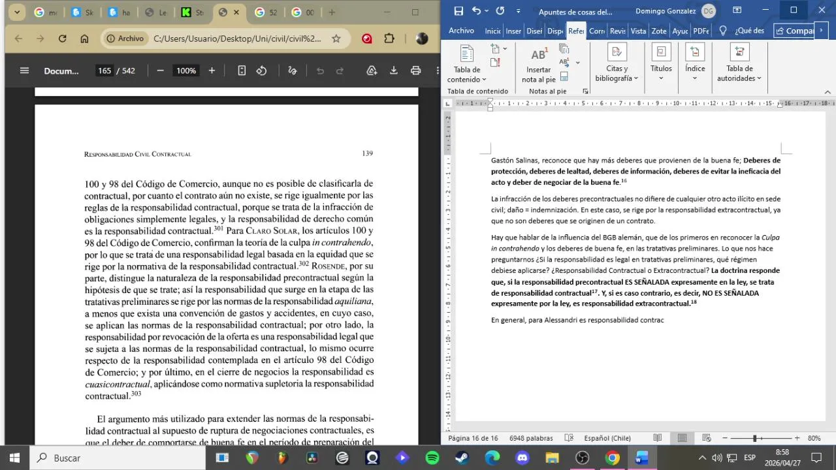Click Word zoom in plus button
The image size is (836, 470).
click(x=797, y=438)
